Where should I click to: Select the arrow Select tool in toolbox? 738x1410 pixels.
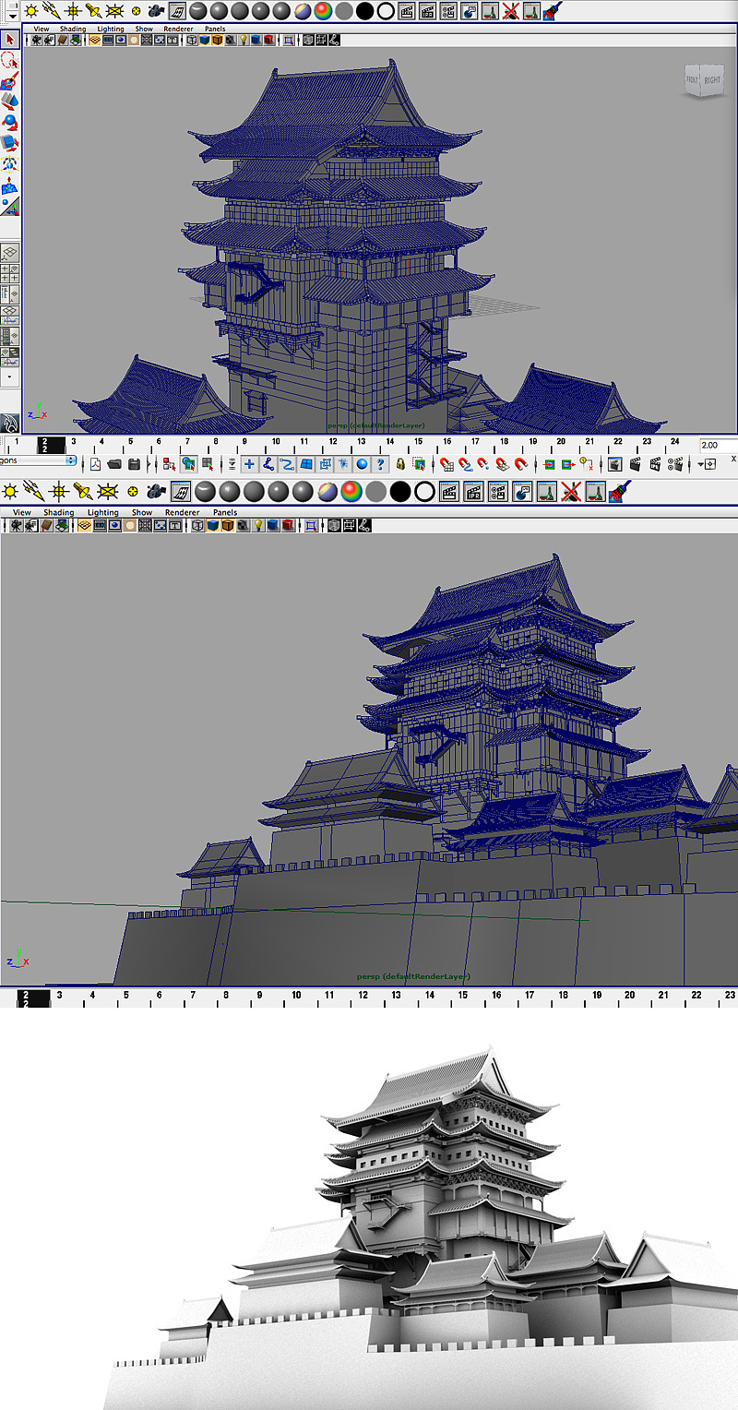pos(10,40)
